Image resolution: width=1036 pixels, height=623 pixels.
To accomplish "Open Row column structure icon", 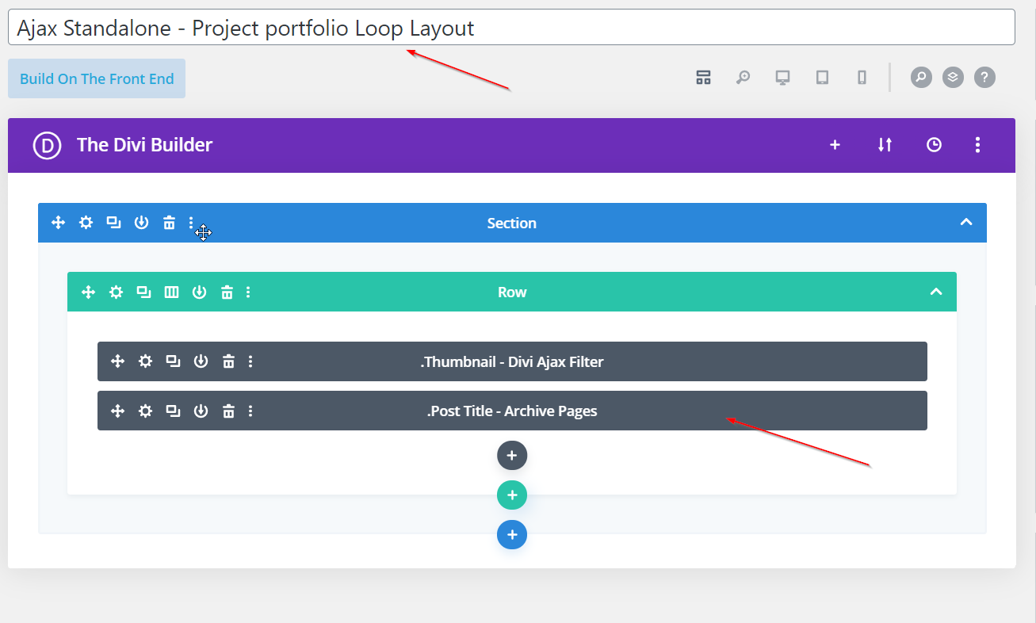I will (x=171, y=292).
